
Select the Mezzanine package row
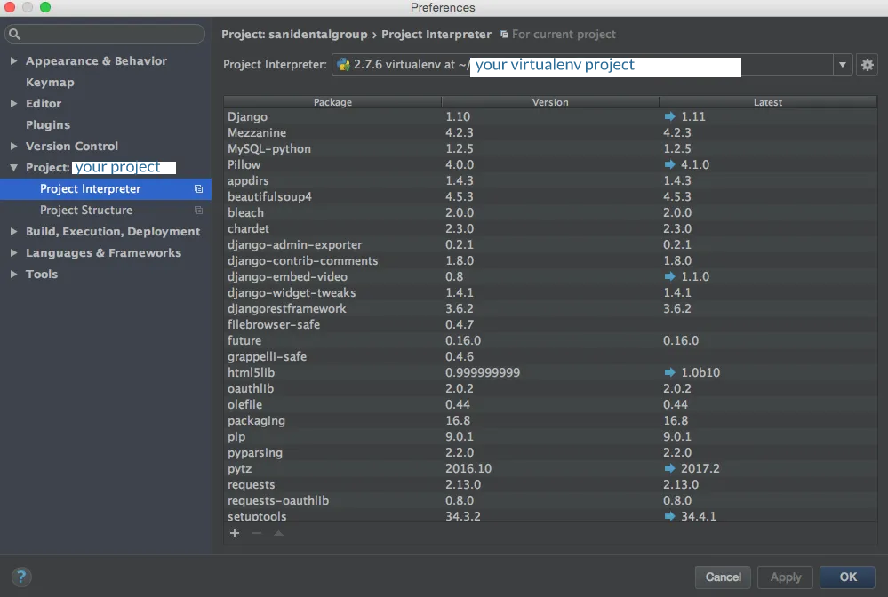pos(550,132)
